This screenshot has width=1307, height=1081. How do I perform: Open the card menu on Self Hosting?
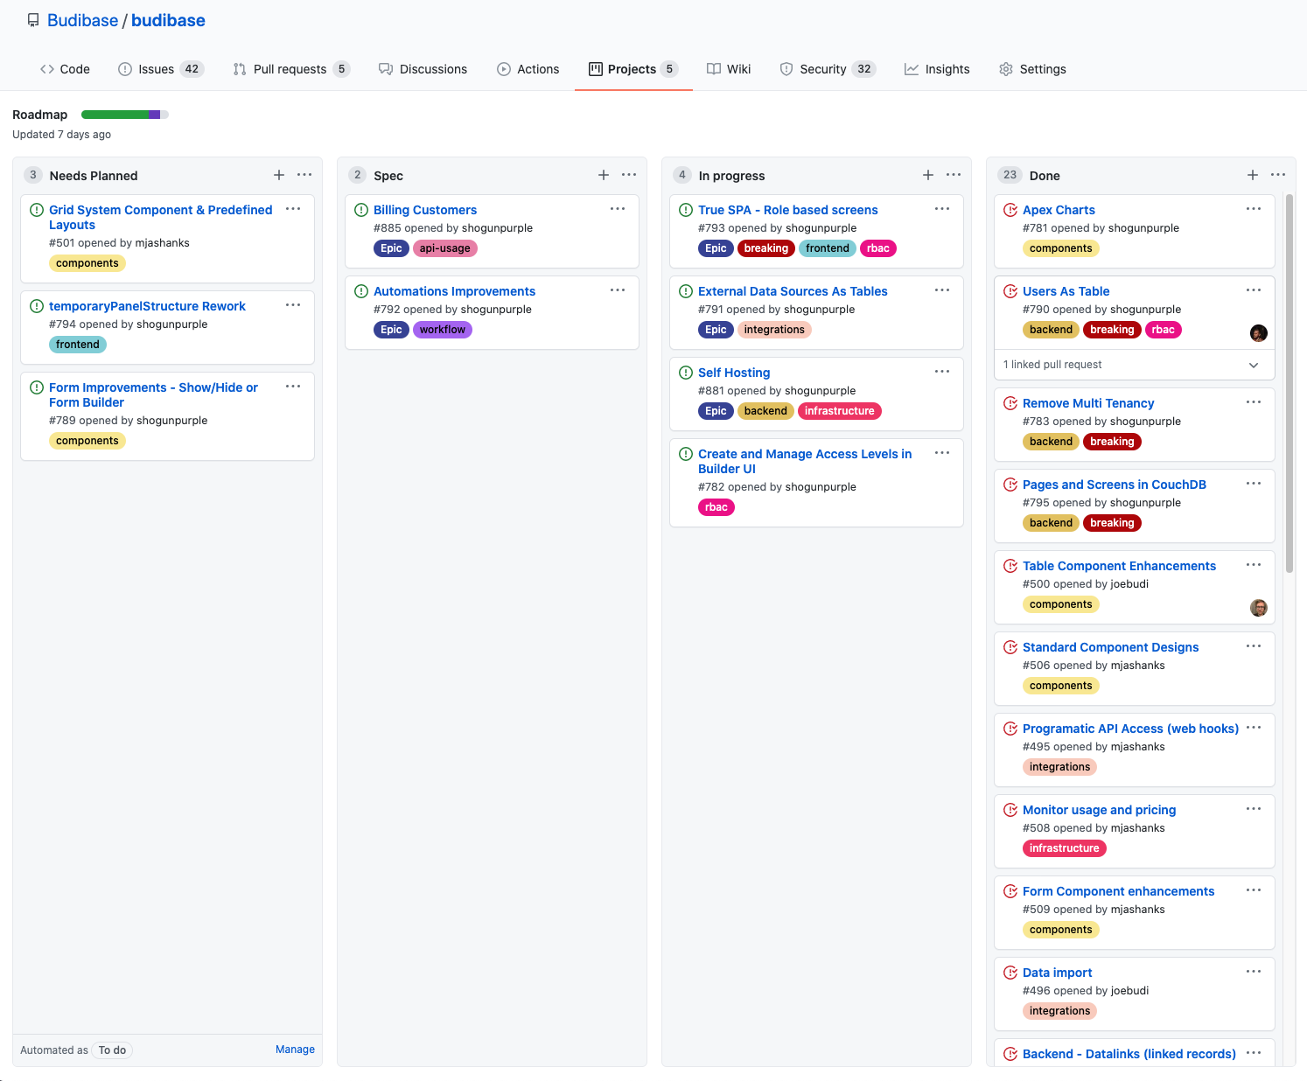pos(942,371)
